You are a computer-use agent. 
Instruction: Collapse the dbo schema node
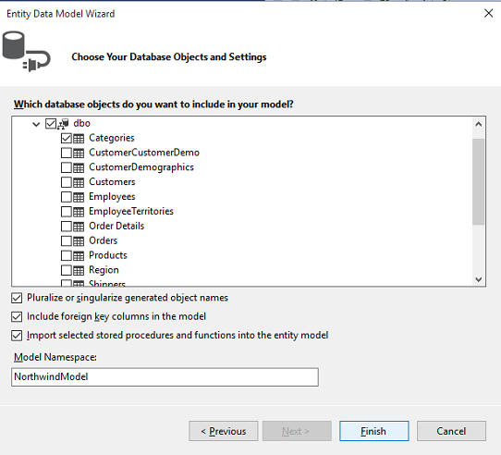click(x=36, y=124)
